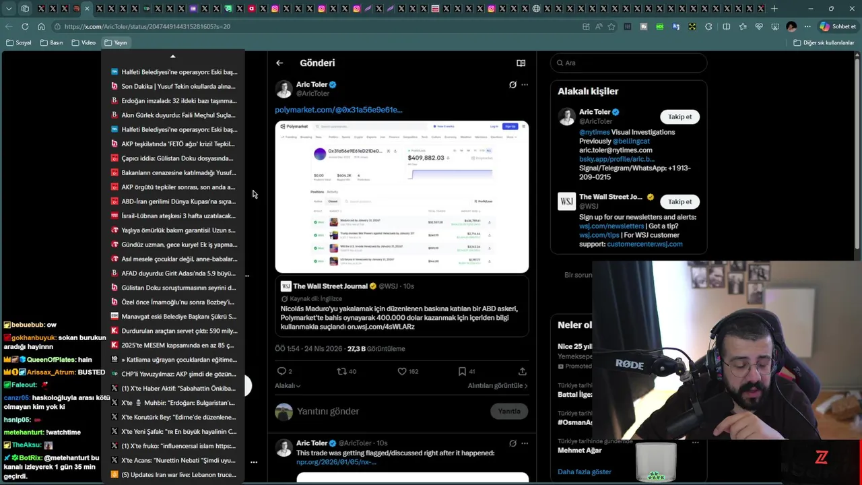
Task: Go back with the Gönderi back arrow
Action: (279, 63)
